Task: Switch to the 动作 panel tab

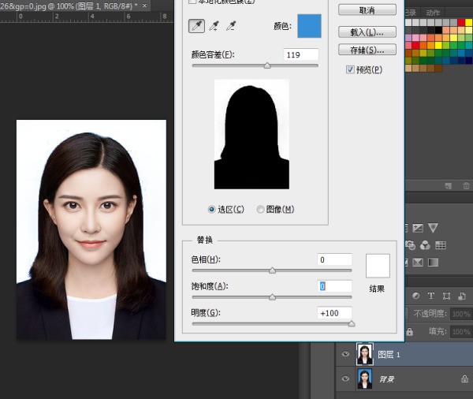Action: [433, 13]
